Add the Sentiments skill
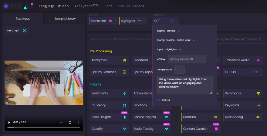The height and width of the screenshot is (136, 267). (x=109, y=93)
